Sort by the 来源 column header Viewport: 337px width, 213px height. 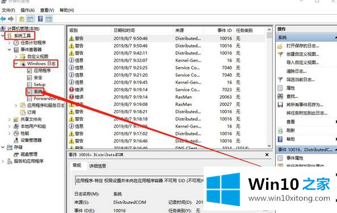(x=188, y=30)
